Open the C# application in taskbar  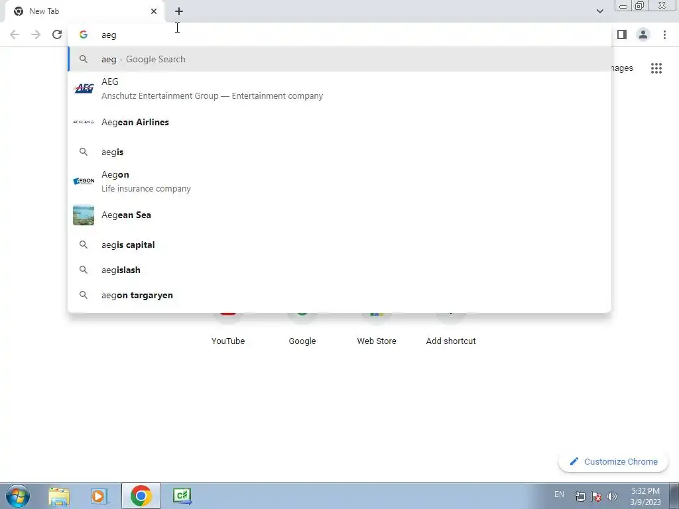click(x=182, y=496)
